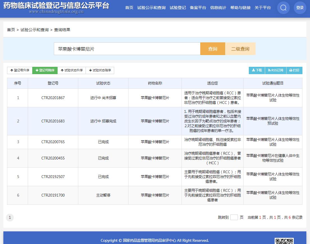310x244 pixels.
Task: Sort by 试验状态升序
Action: point(72,70)
